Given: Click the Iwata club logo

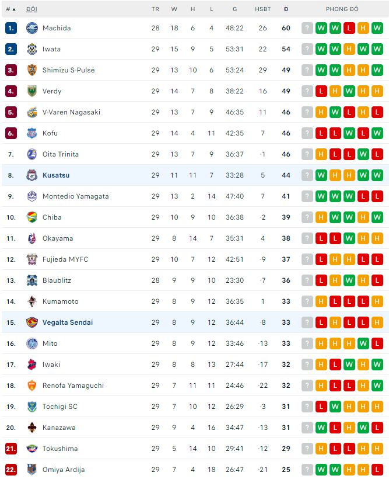Looking at the screenshot, I should pos(32,49).
